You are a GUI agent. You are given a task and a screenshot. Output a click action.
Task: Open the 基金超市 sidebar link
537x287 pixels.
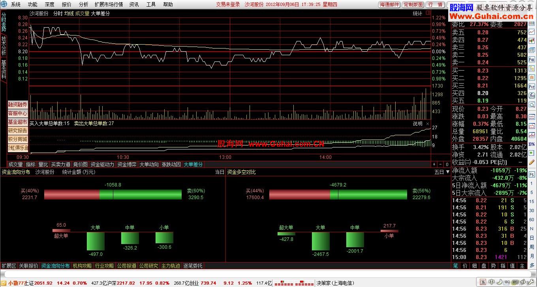click(18, 122)
